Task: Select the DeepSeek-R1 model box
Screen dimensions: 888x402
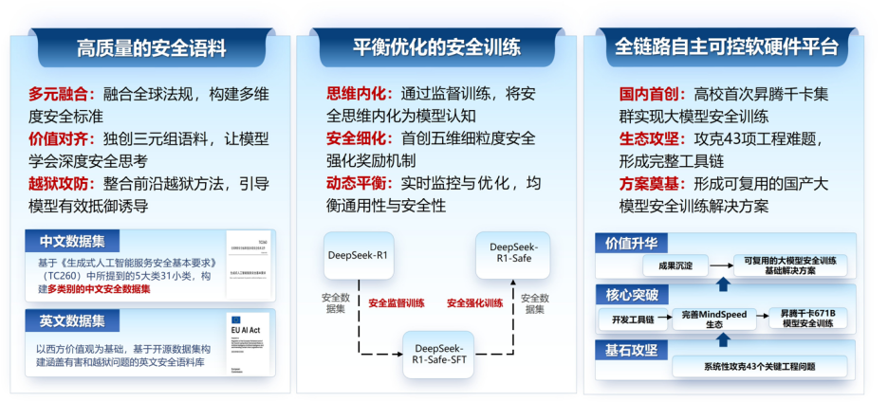Action: click(x=359, y=255)
